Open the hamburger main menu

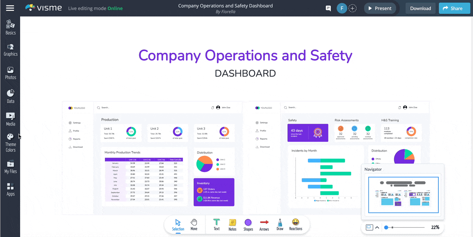(10, 8)
